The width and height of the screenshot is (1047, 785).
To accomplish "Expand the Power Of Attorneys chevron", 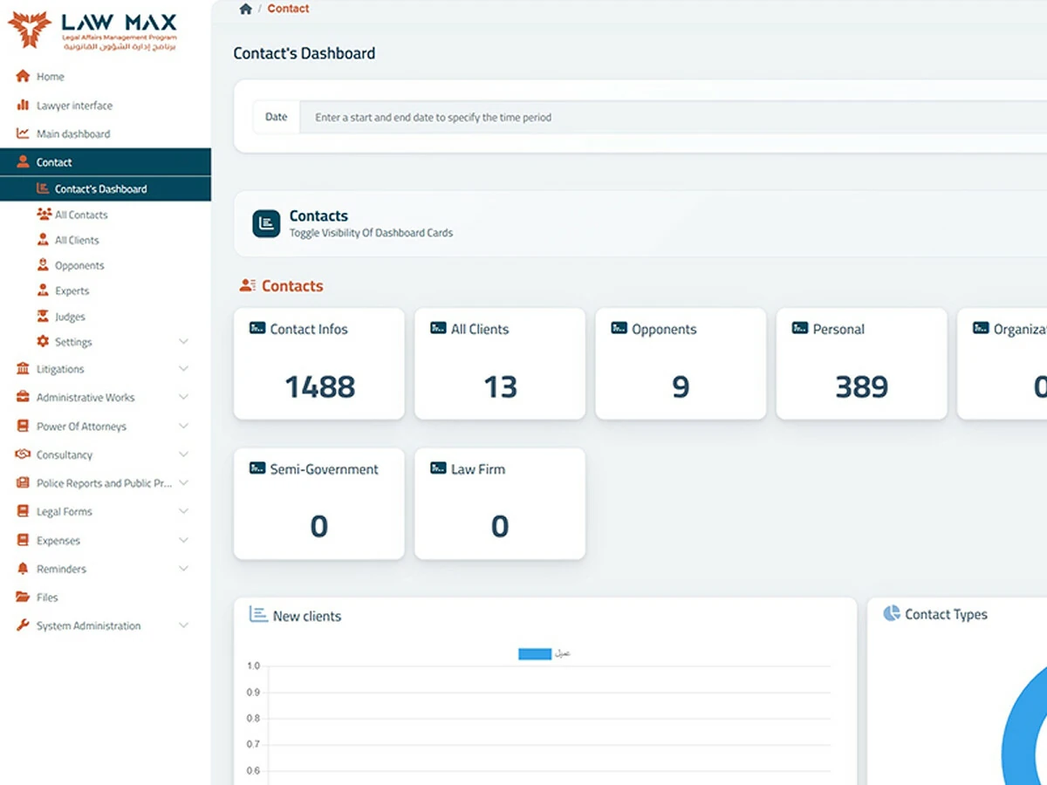I will pyautogui.click(x=183, y=427).
